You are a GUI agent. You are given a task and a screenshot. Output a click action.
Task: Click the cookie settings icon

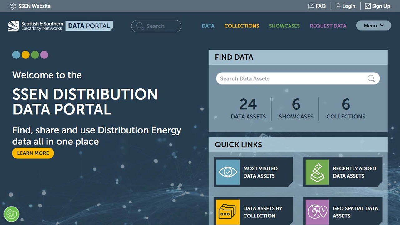click(x=12, y=214)
